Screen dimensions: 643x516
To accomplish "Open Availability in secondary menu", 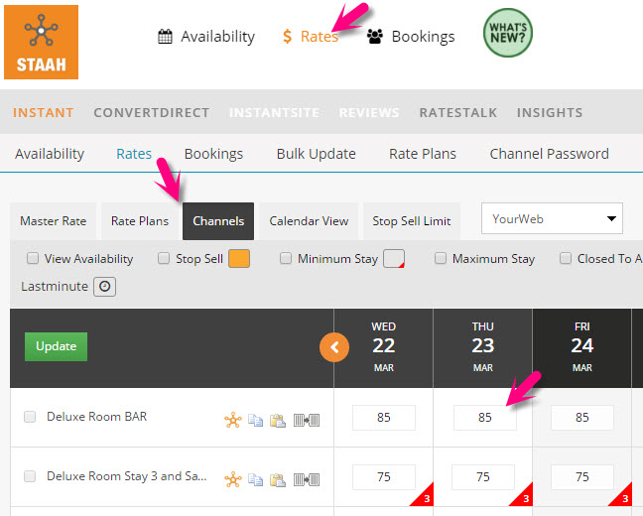I will click(x=50, y=154).
